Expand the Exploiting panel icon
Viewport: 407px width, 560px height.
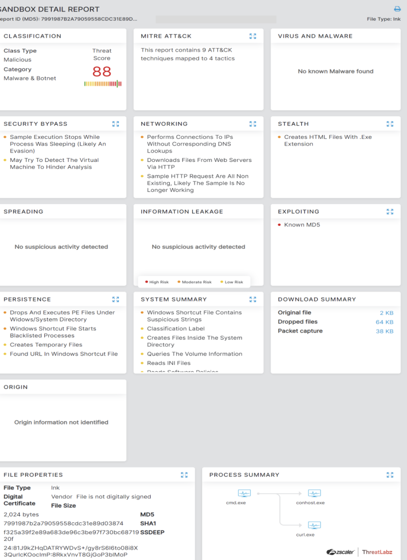point(389,212)
